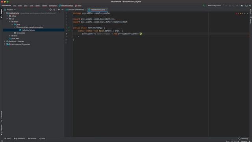
Task: Collapse the com.ajltec.camel.examples package
Action: (x=15, y=27)
